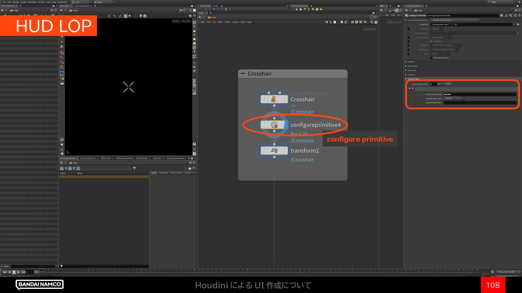Screen dimensions: 522x293
Task: Open node help question mark icon
Action: 520,15
